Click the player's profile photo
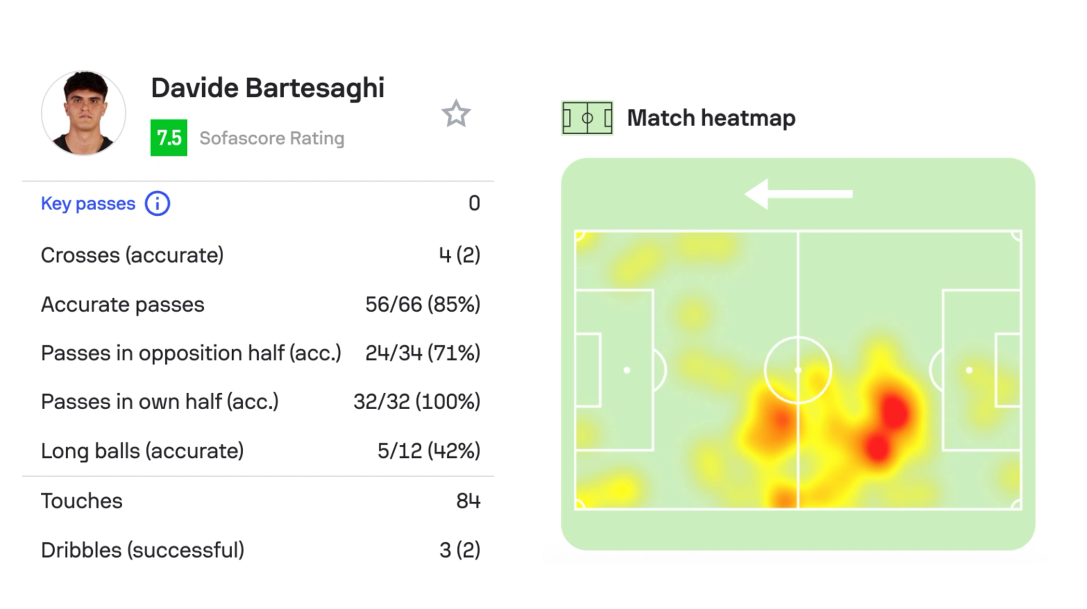Viewport: 1087px width, 609px height. point(83,113)
